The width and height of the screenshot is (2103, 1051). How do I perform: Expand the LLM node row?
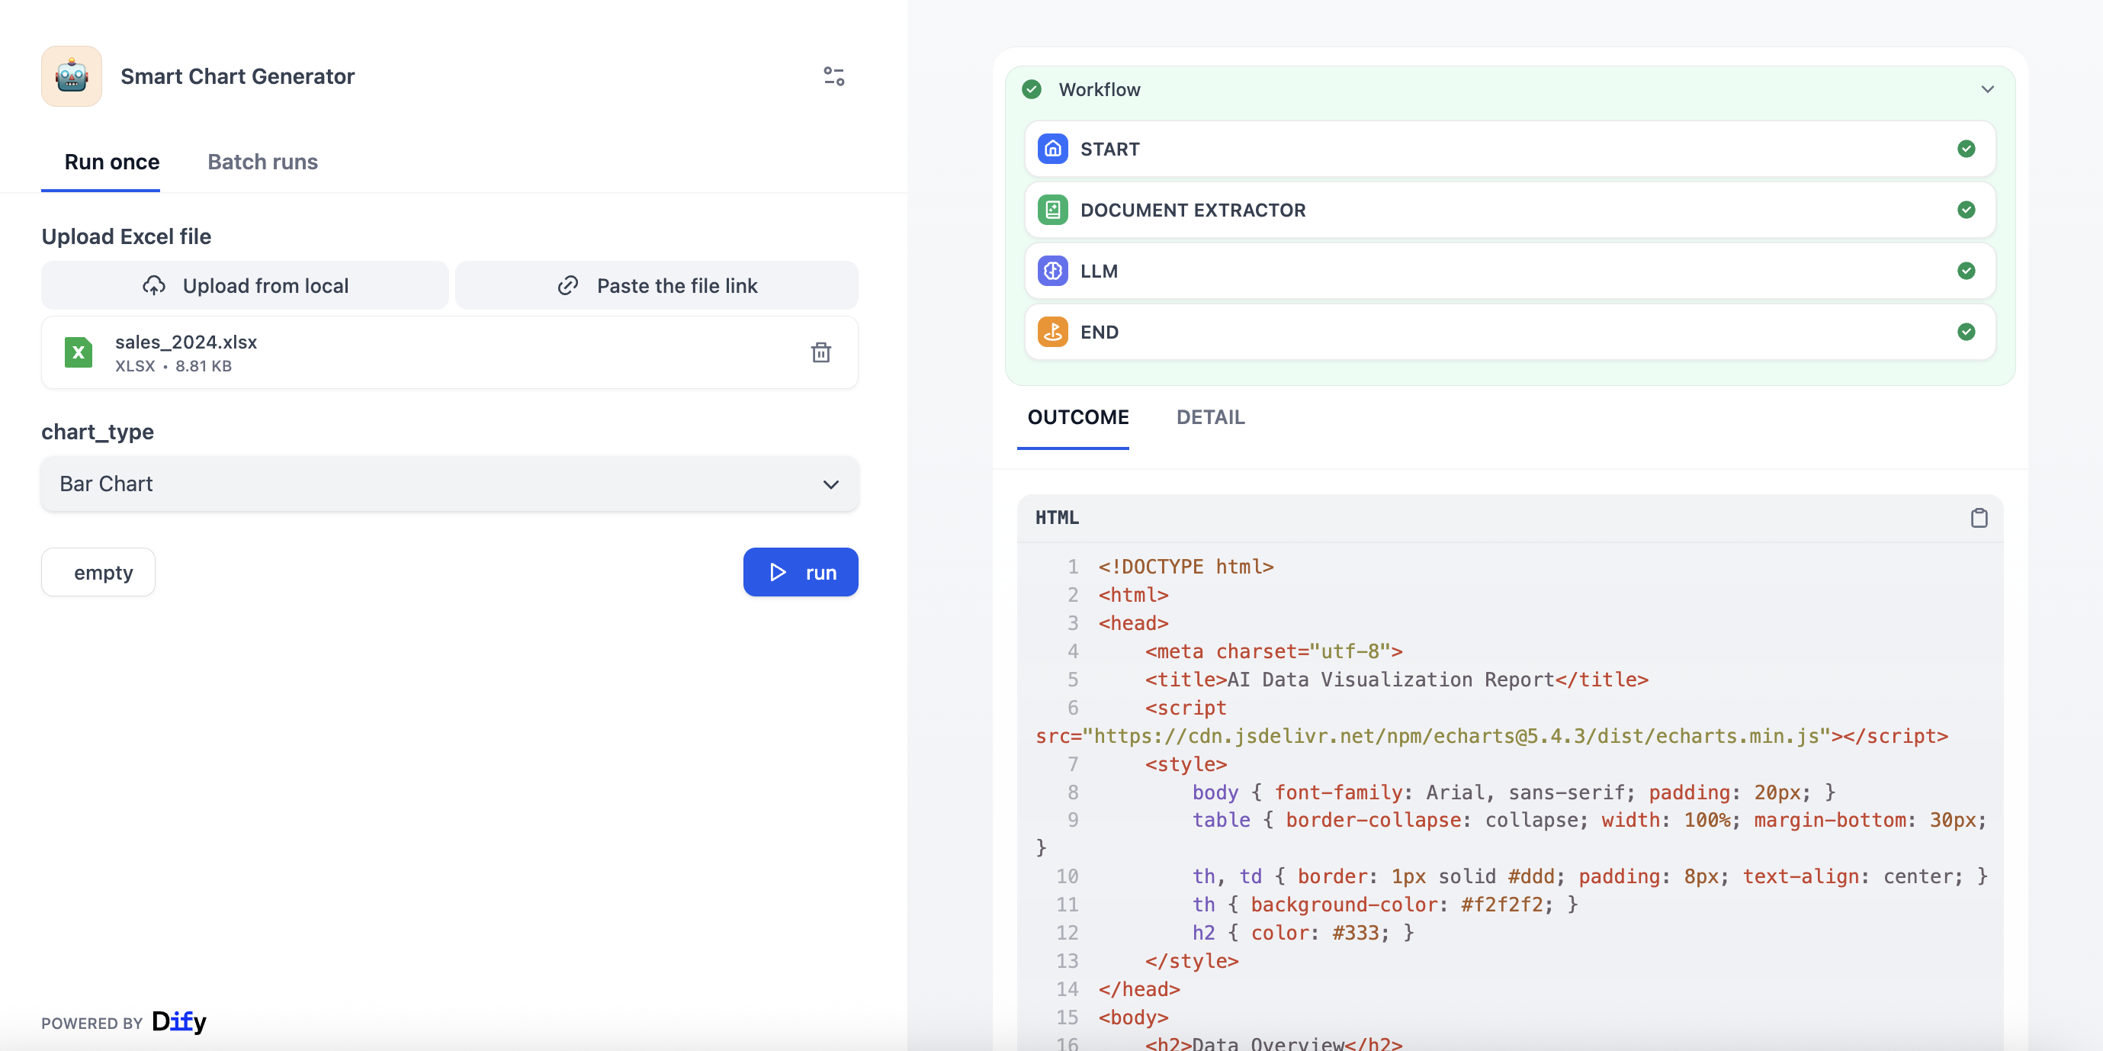tap(1509, 270)
